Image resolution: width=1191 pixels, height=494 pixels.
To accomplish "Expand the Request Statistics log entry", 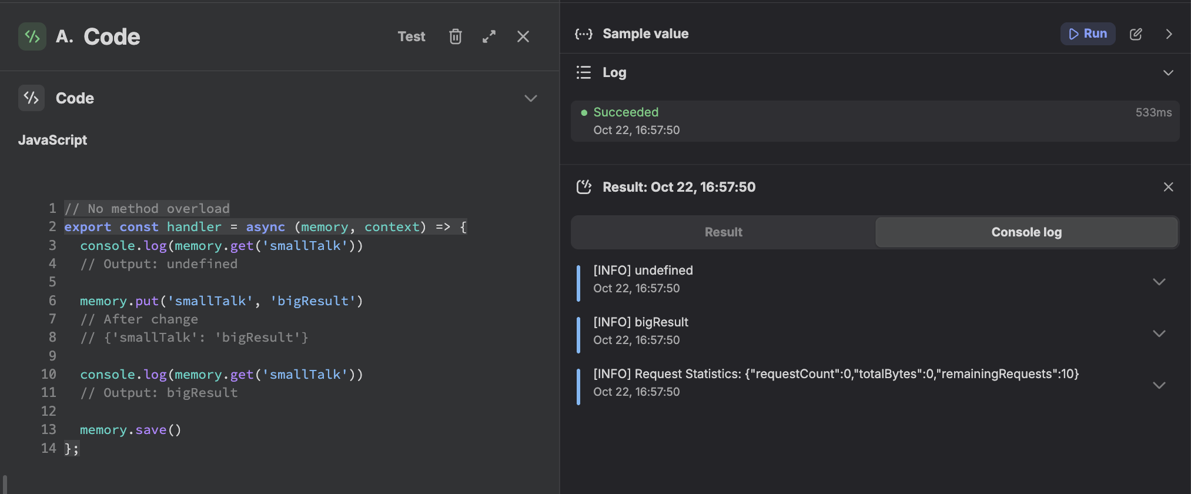I will [x=1159, y=385].
